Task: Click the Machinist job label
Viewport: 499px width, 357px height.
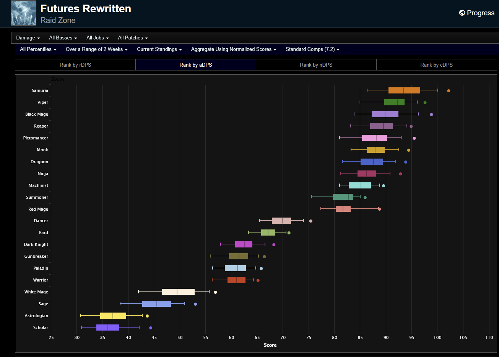Action: (39, 185)
